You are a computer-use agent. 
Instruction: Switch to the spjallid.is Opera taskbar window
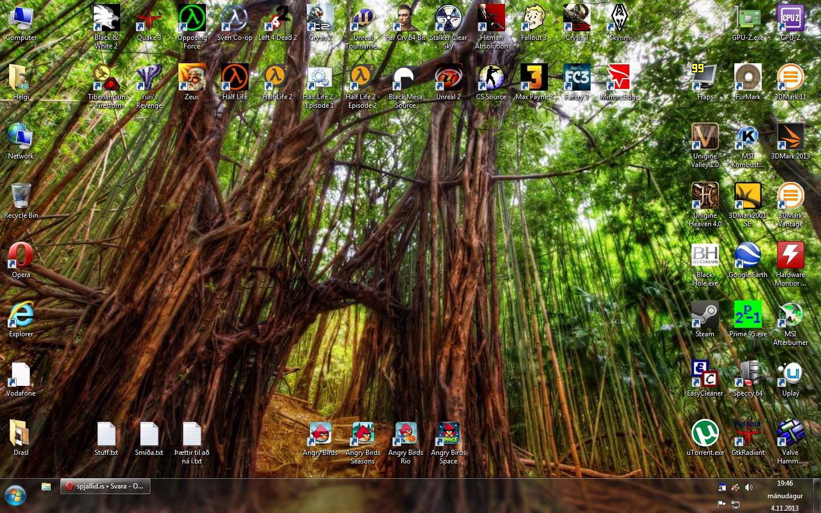[x=105, y=486]
